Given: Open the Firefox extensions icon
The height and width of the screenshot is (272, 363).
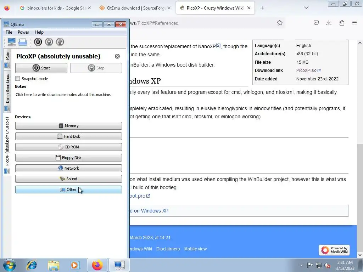Looking at the screenshot, I should coord(342,23).
